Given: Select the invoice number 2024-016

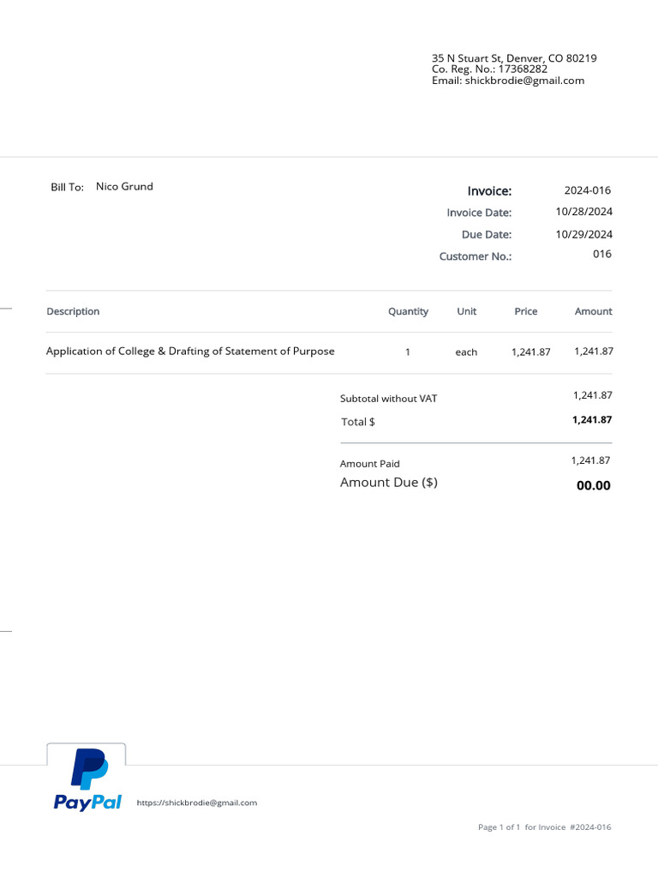Looking at the screenshot, I should tap(588, 190).
